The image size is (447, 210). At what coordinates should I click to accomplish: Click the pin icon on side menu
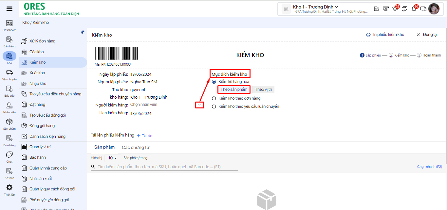point(83,32)
